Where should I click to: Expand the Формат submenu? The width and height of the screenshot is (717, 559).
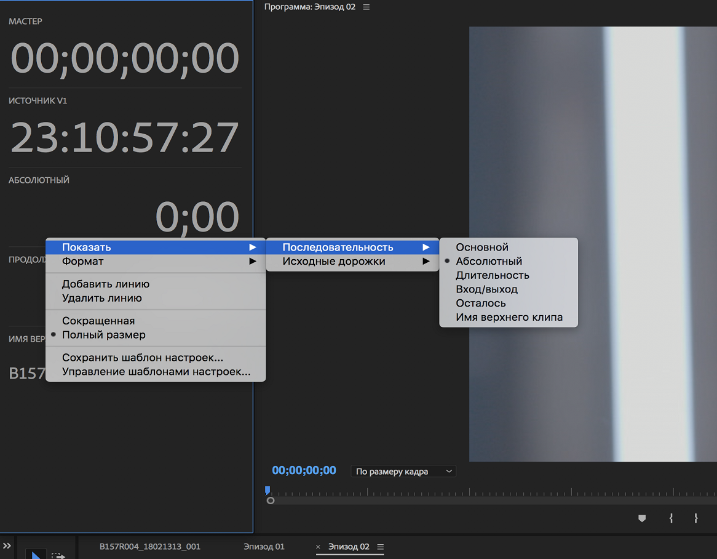click(82, 261)
